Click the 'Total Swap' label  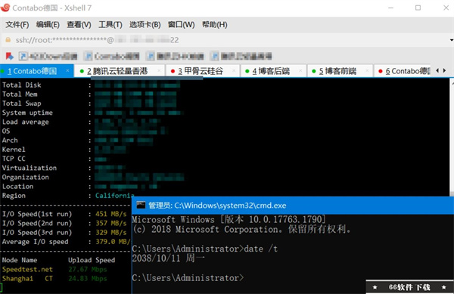tap(22, 104)
